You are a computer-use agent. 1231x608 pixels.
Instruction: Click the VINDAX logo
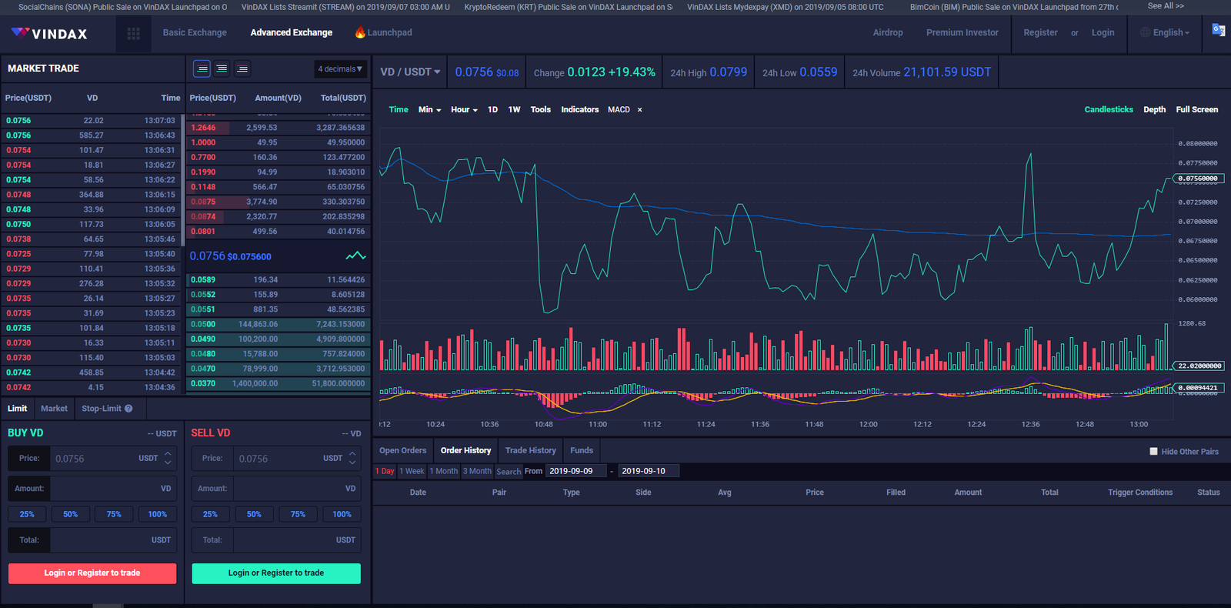[49, 34]
